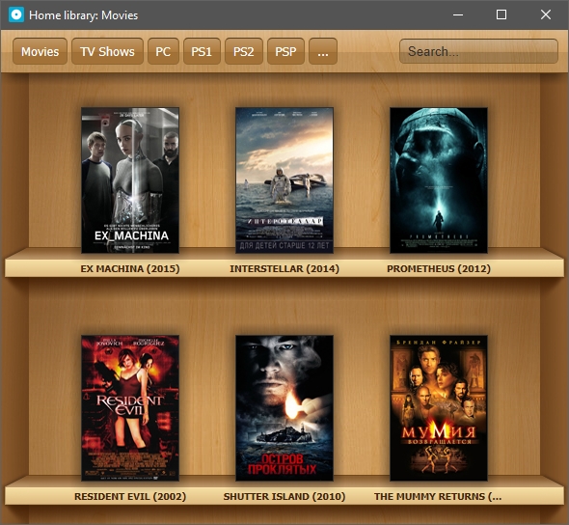Maximize the Home library window
The image size is (569, 525).
[x=501, y=14]
